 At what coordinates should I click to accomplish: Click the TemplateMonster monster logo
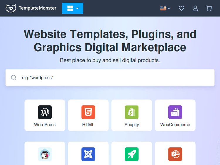pyautogui.click(x=11, y=8)
